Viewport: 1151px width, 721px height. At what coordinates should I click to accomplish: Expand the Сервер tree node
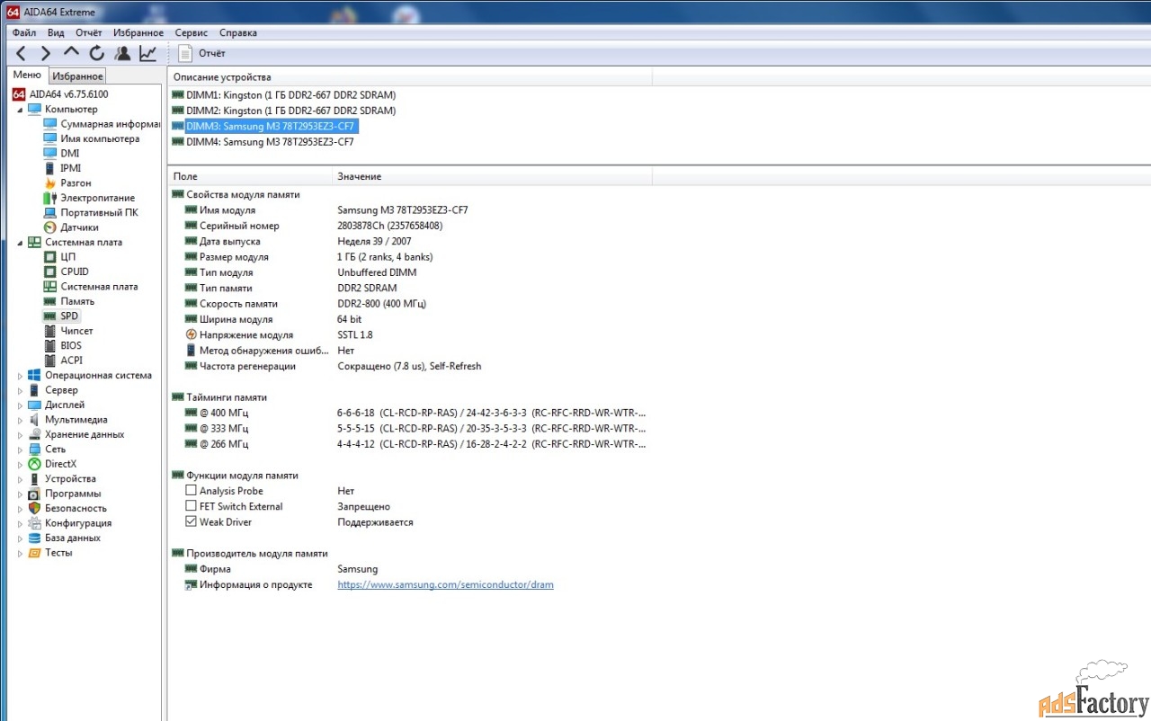click(x=20, y=390)
